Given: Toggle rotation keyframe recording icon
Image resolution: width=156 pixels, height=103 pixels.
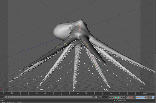Looking at the screenshot, I should (x=142, y=98).
